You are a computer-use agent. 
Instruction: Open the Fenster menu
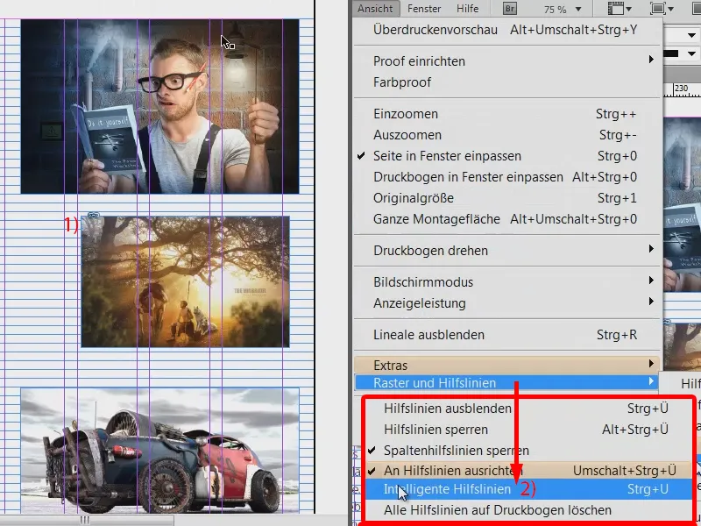(423, 9)
